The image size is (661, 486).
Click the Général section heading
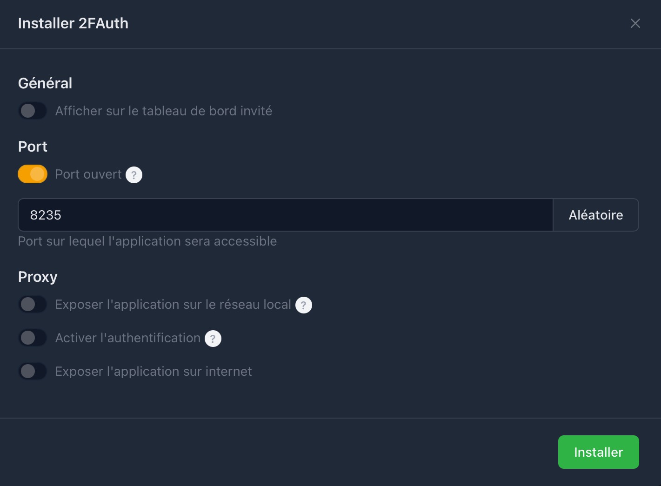pyautogui.click(x=45, y=83)
